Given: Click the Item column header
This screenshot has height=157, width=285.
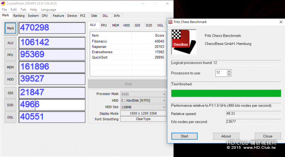Looking at the screenshot, I should 111,36.
